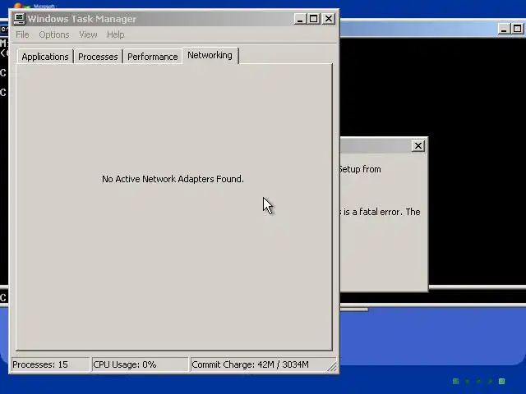Open the Options menu in Task Manager
Image resolution: width=526 pixels, height=394 pixels.
click(54, 34)
